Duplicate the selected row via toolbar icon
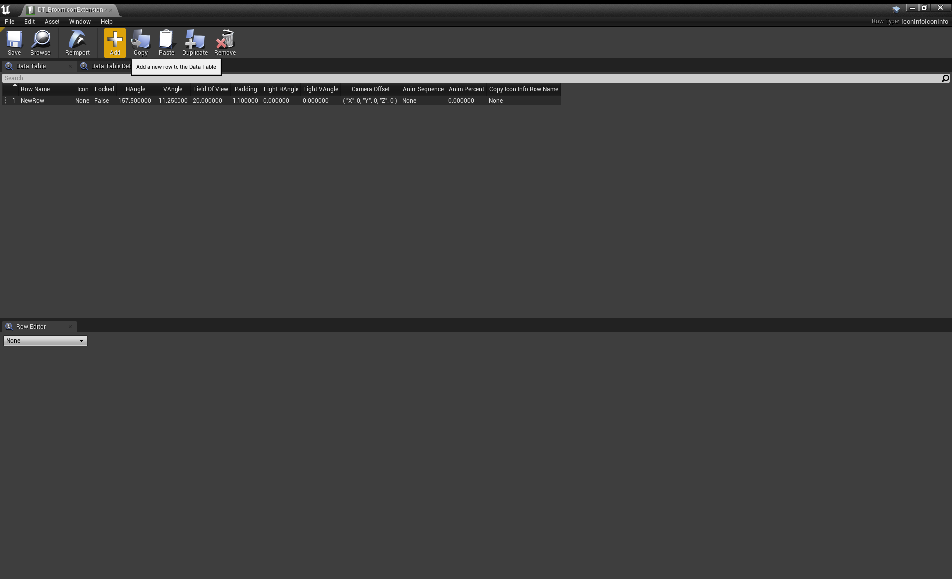The height and width of the screenshot is (579, 952). (195, 42)
